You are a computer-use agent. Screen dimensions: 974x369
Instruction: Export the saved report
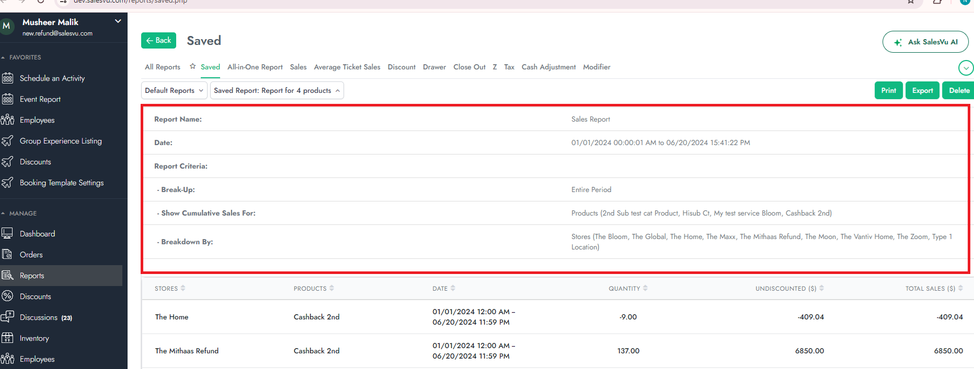click(923, 90)
